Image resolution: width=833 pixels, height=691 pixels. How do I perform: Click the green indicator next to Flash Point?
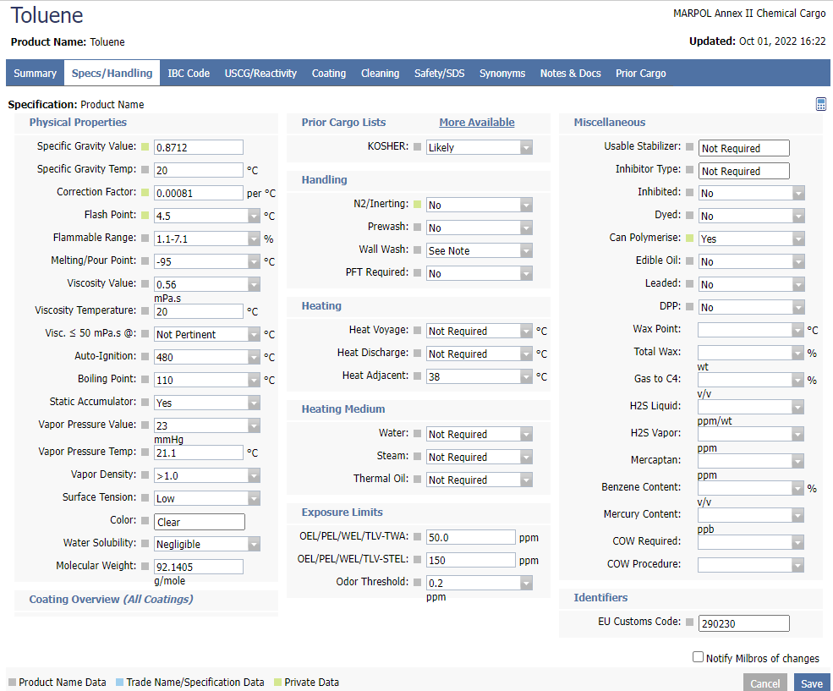tap(145, 216)
